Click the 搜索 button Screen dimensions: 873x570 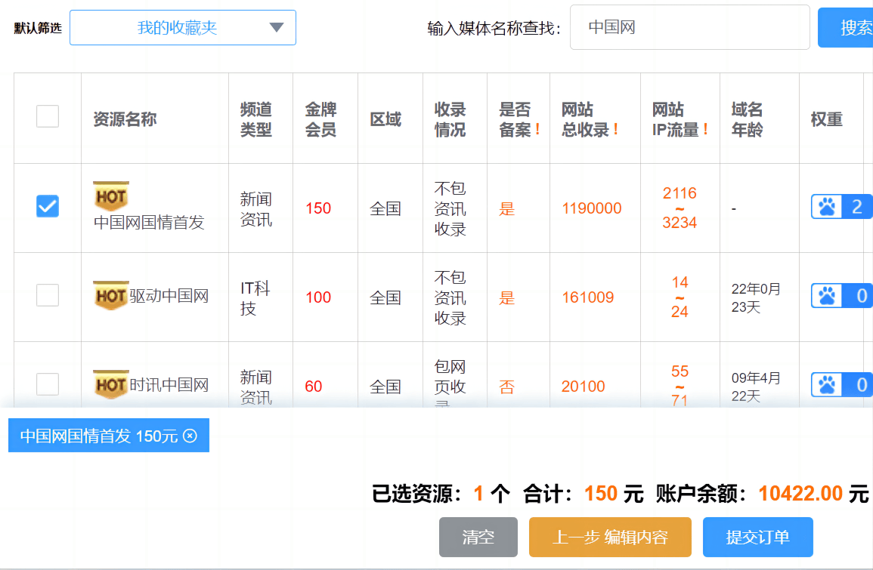coord(845,27)
